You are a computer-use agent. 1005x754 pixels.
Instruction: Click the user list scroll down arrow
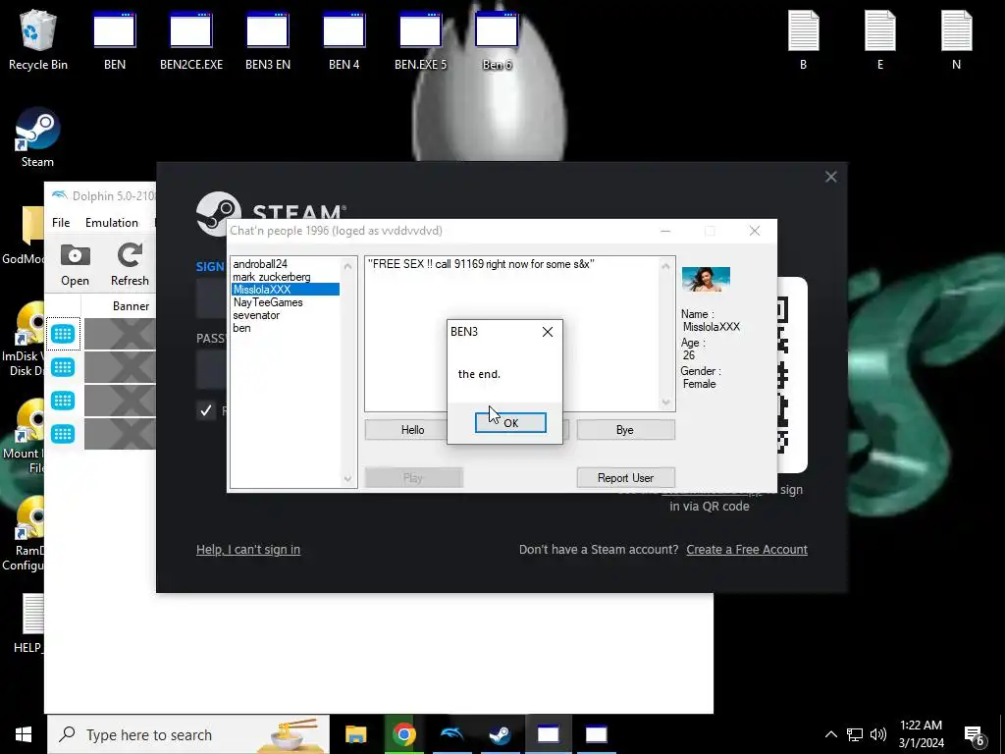coord(347,478)
